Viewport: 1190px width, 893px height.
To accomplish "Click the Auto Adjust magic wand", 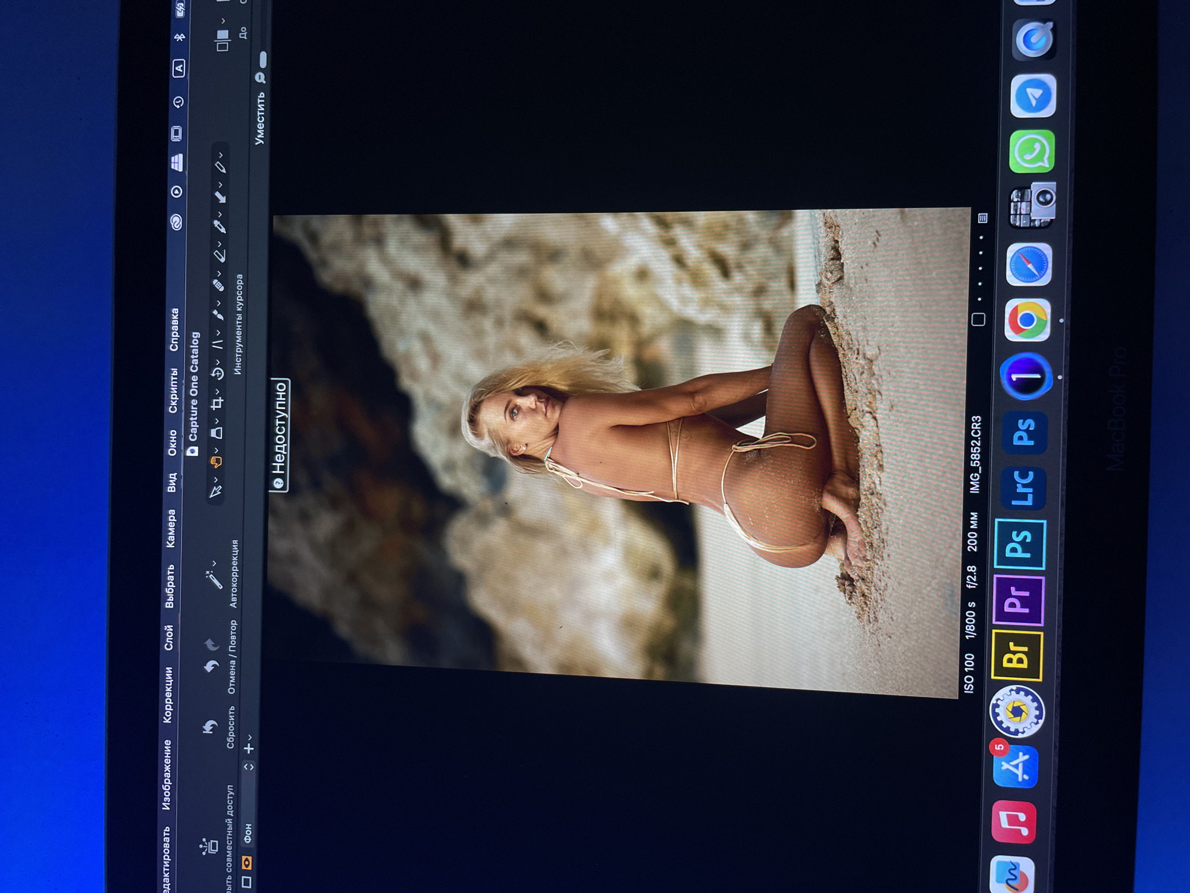I will pos(214,579).
